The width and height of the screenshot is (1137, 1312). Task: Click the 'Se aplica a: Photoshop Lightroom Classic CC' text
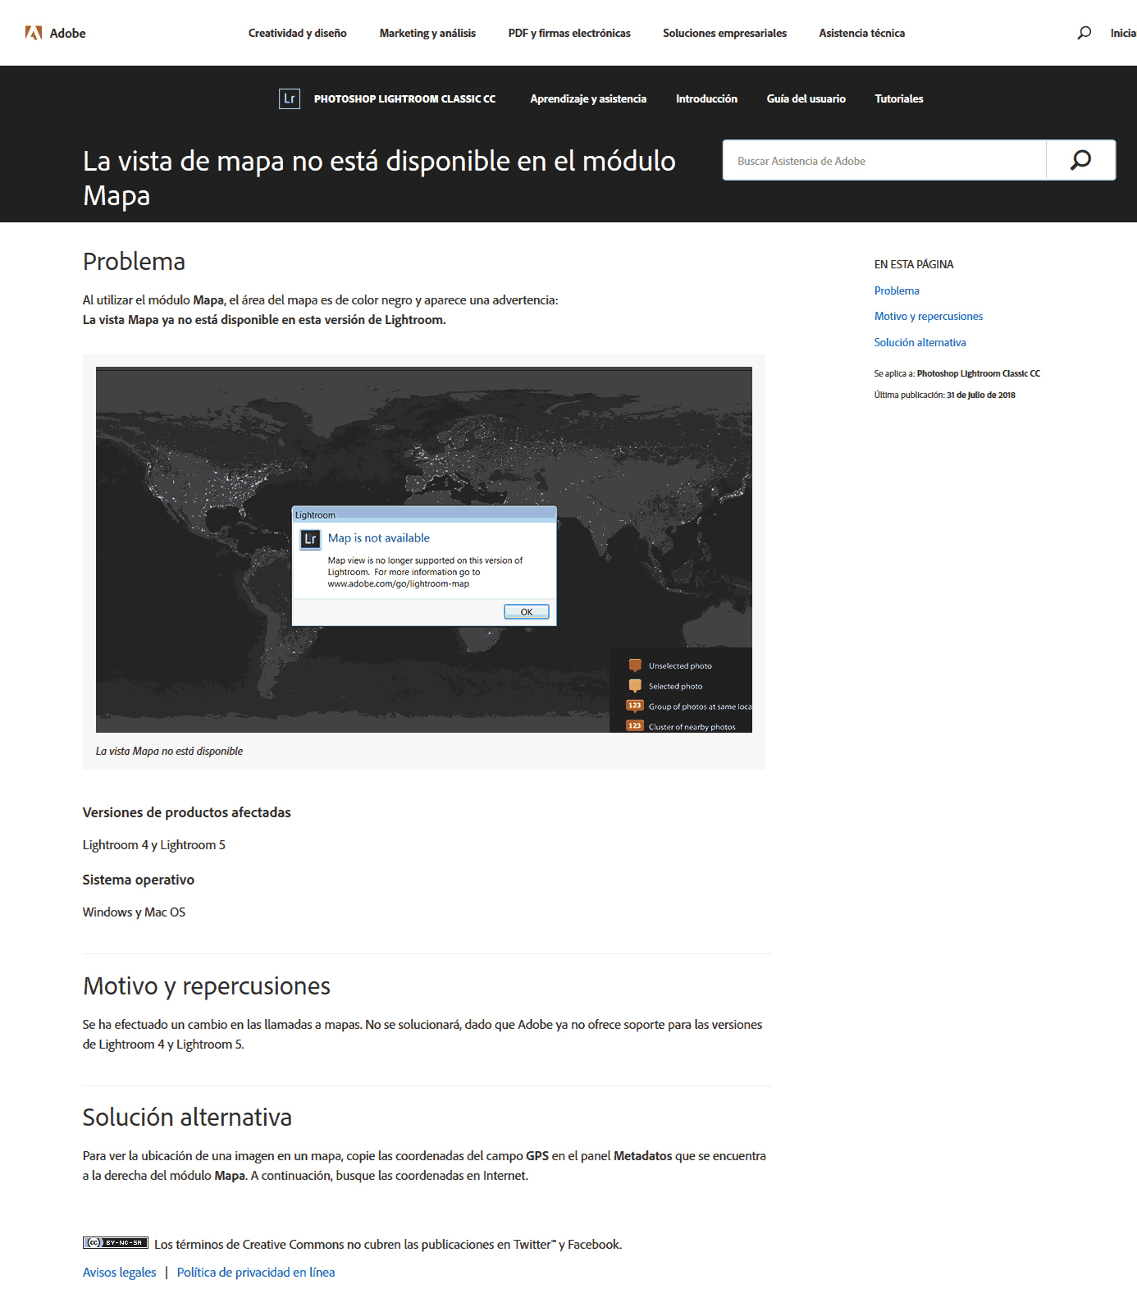tap(957, 373)
